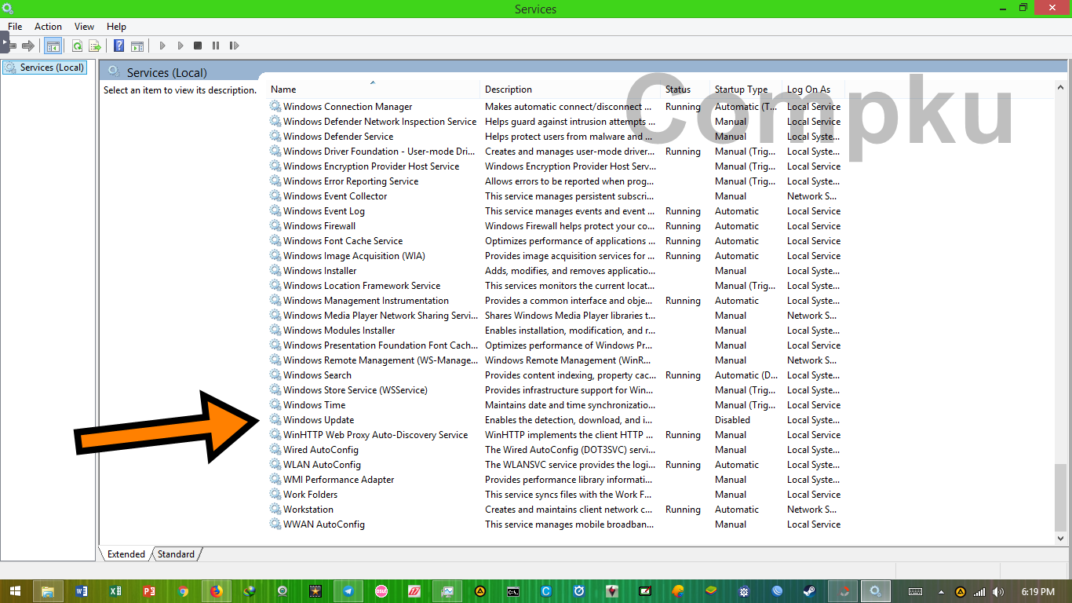Click the taskbar clock showing 6:19 PM
1072x603 pixels.
(x=1037, y=591)
